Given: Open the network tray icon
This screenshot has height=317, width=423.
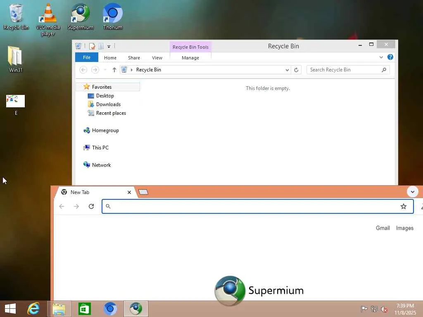Looking at the screenshot, I should click(374, 309).
